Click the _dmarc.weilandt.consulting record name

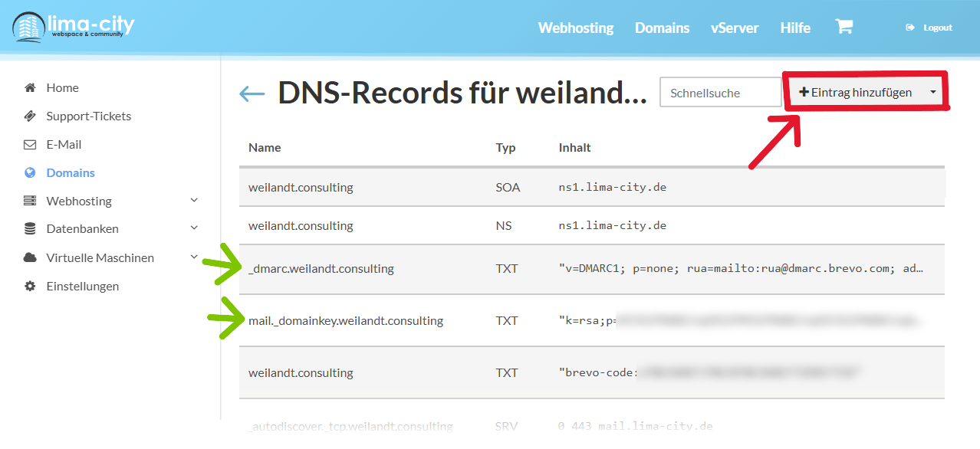(x=321, y=268)
